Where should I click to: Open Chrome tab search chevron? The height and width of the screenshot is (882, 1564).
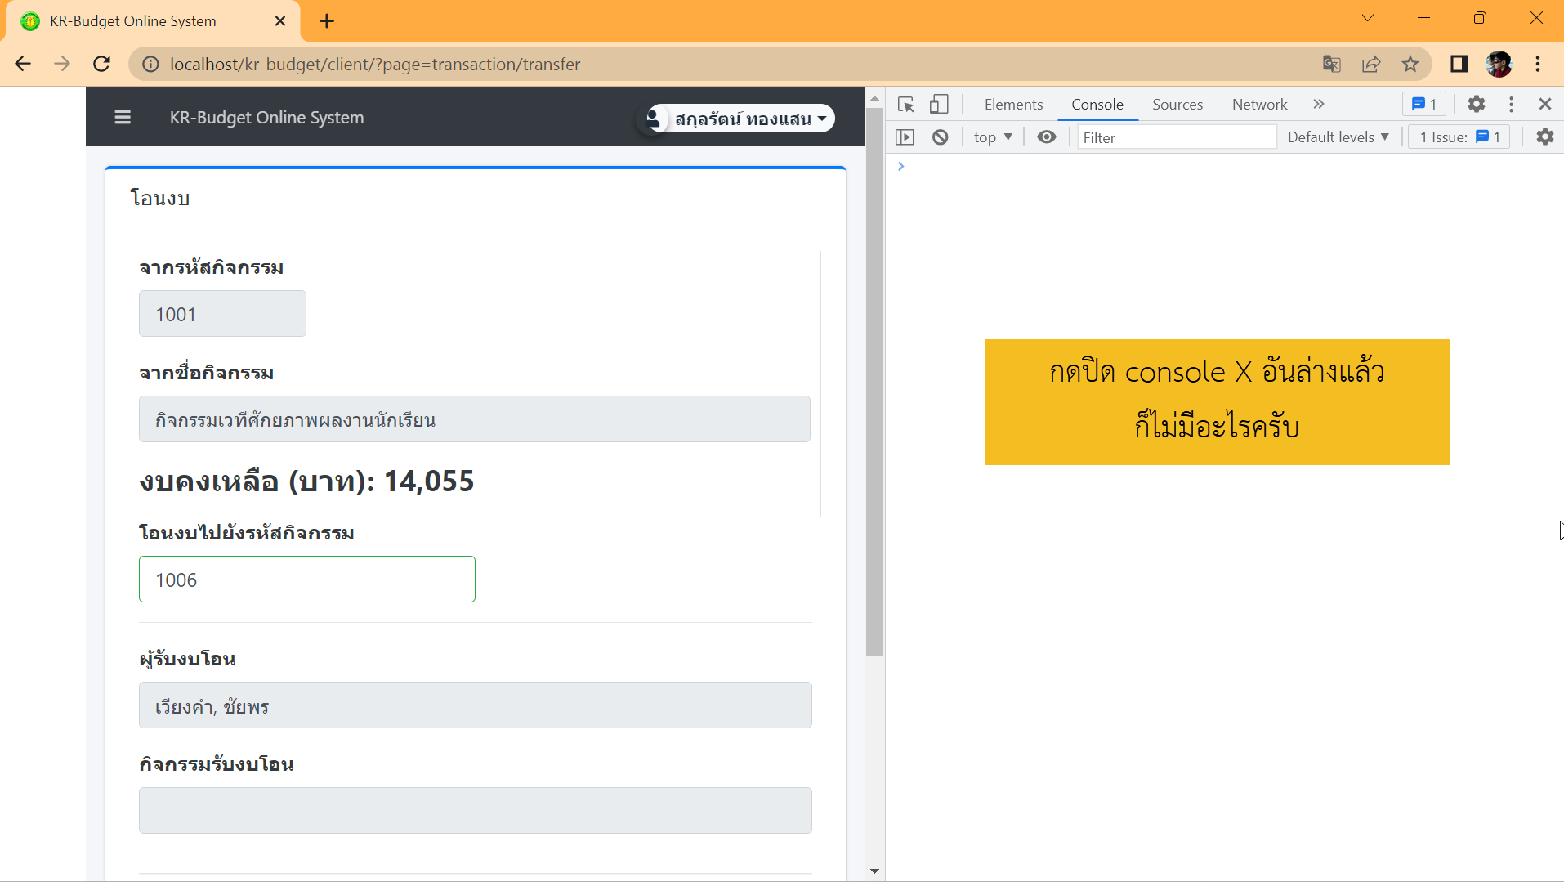point(1368,18)
